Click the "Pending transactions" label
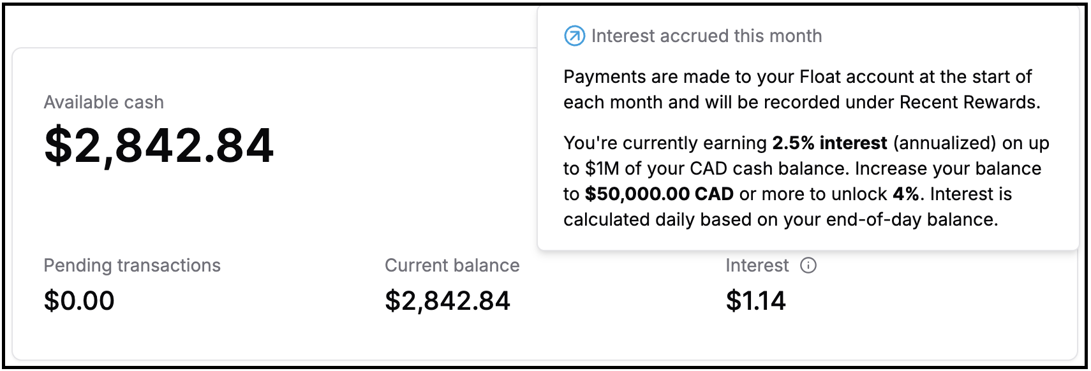The height and width of the screenshot is (371, 1091). point(132,265)
